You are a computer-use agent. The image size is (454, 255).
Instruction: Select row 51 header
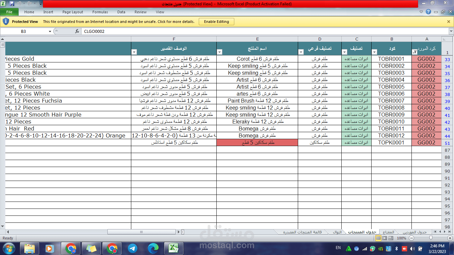[447, 143]
